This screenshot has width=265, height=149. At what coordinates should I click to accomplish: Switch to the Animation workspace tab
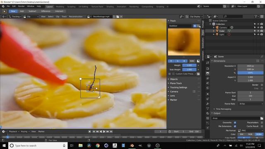[x=121, y=7]
